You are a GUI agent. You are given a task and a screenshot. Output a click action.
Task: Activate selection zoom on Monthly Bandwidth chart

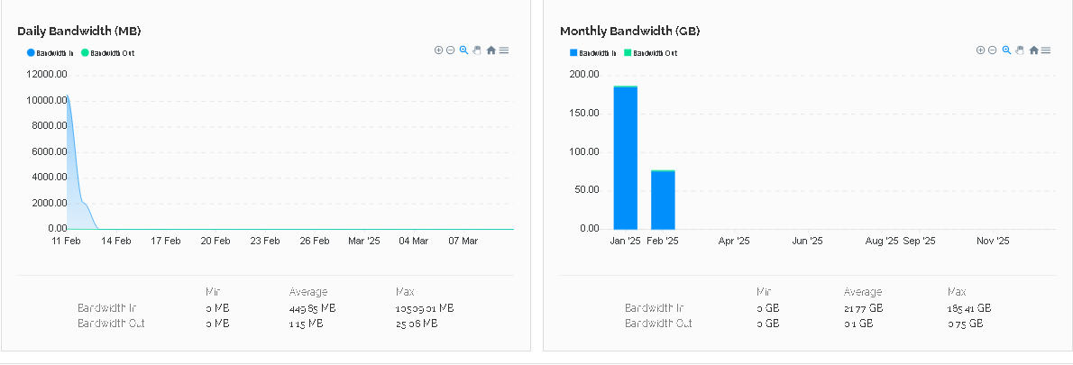pyautogui.click(x=1006, y=50)
